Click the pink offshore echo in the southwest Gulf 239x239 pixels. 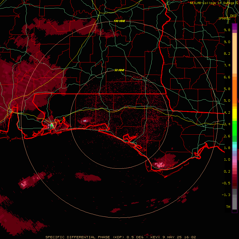click(x=24, y=184)
